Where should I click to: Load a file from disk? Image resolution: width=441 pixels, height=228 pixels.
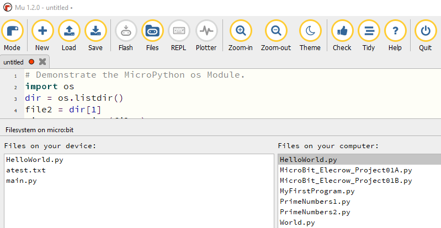click(69, 35)
